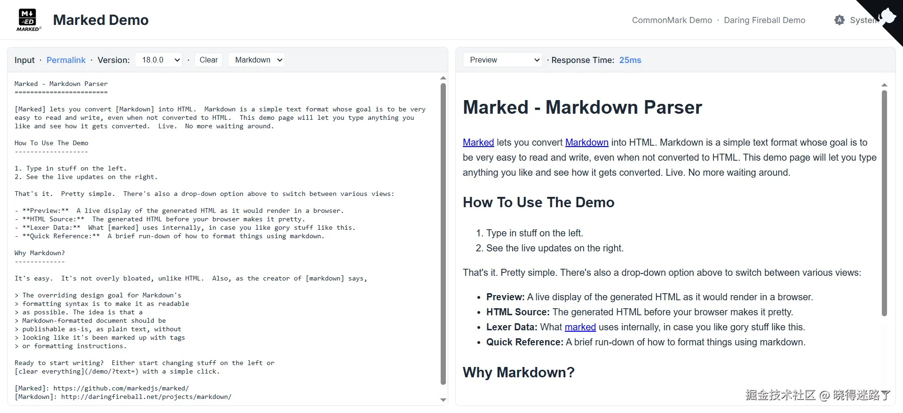Click '- **Lexer Data:**' line in source input
Screen dimensions: 903x413
click(x=185, y=227)
